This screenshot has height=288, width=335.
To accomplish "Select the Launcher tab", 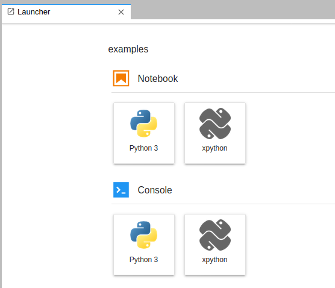I will point(66,12).
